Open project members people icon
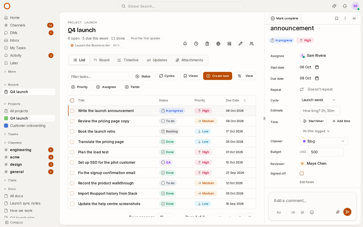The height and width of the screenshot is (227, 363). click(252, 44)
